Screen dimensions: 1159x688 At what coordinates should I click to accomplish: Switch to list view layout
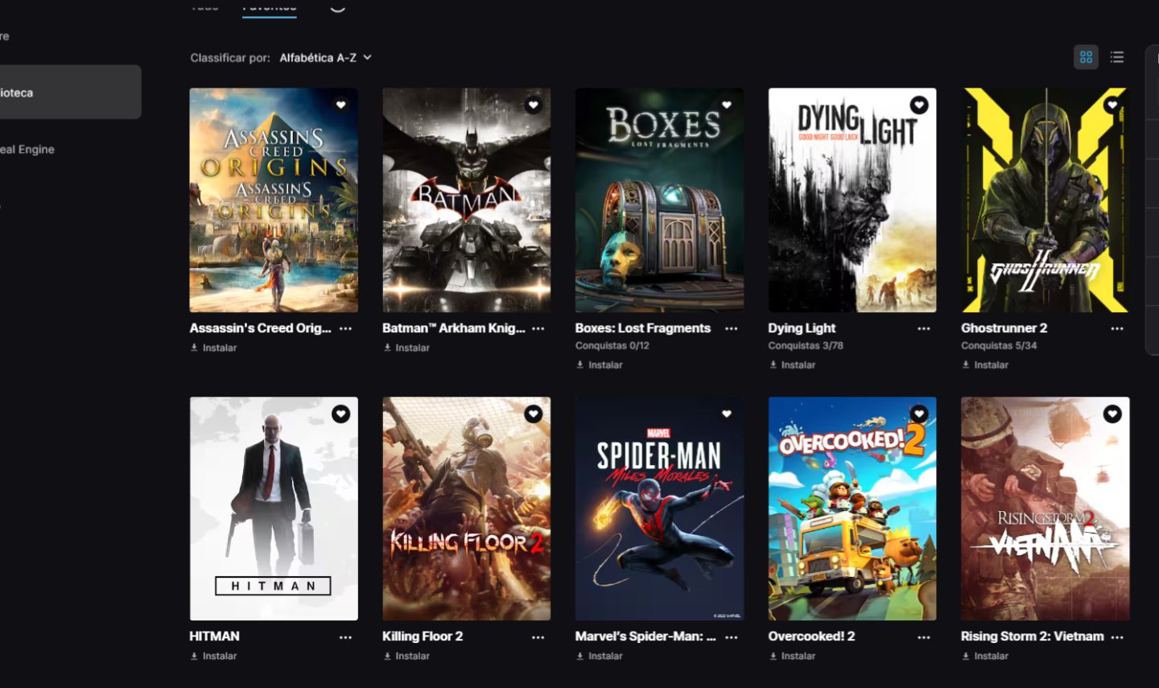1117,57
